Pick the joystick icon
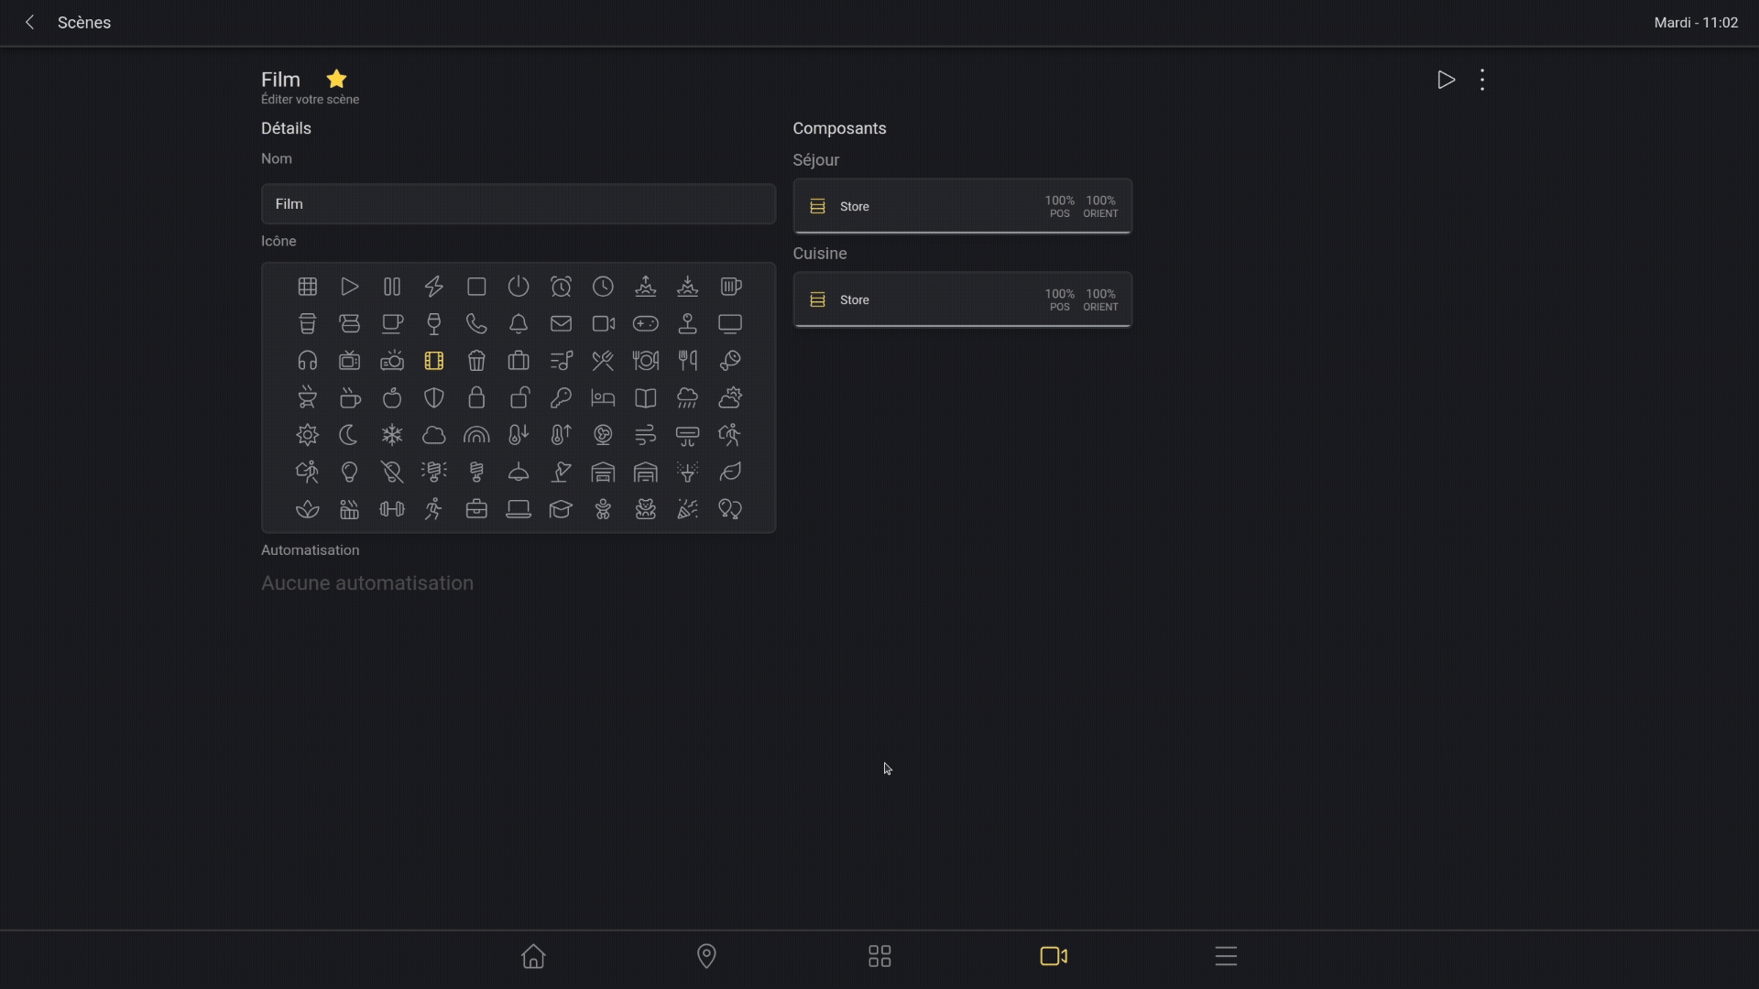This screenshot has width=1759, height=989. [688, 323]
